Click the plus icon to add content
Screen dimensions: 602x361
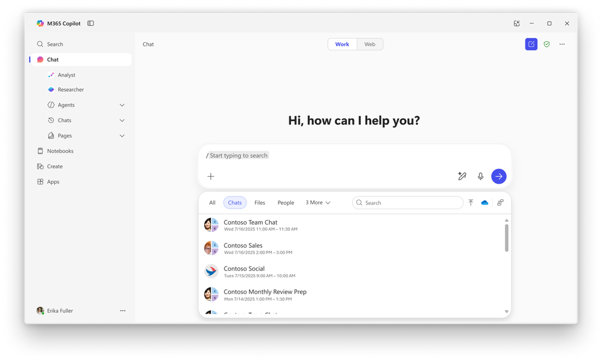point(211,176)
